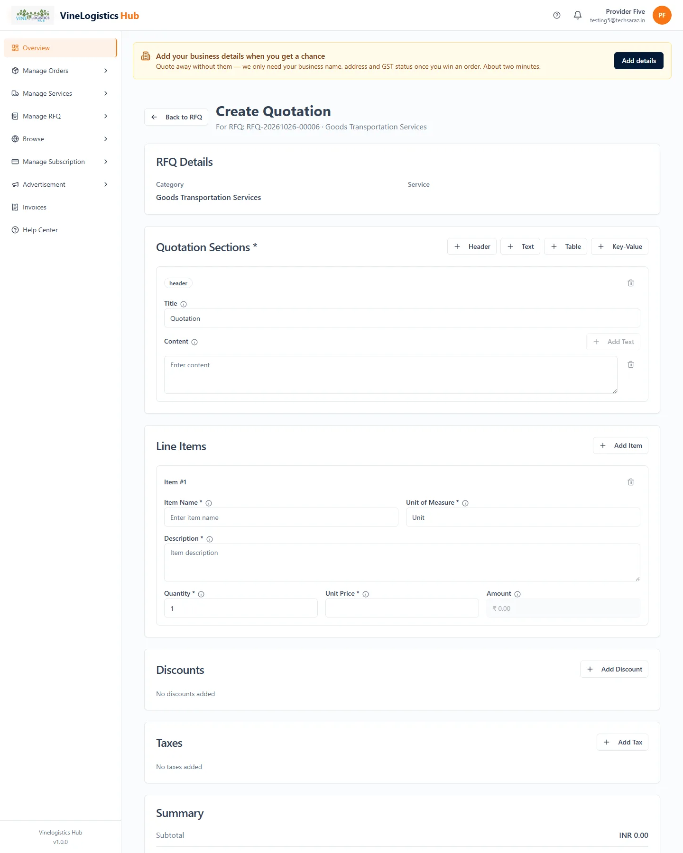The width and height of the screenshot is (683, 853).
Task: Click the Manage Services truck icon
Action: coord(15,93)
